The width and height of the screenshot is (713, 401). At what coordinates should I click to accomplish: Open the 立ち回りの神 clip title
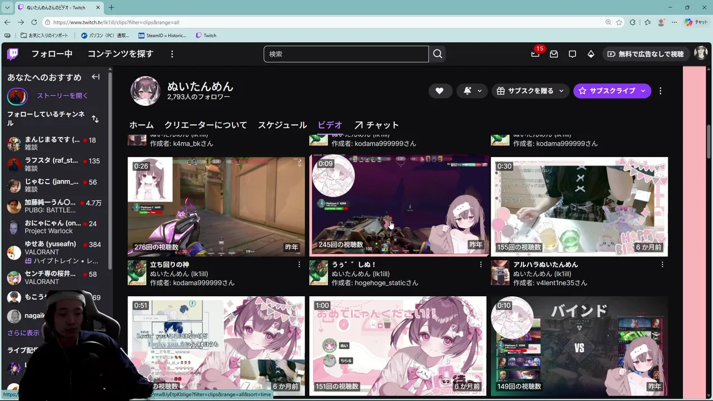169,265
